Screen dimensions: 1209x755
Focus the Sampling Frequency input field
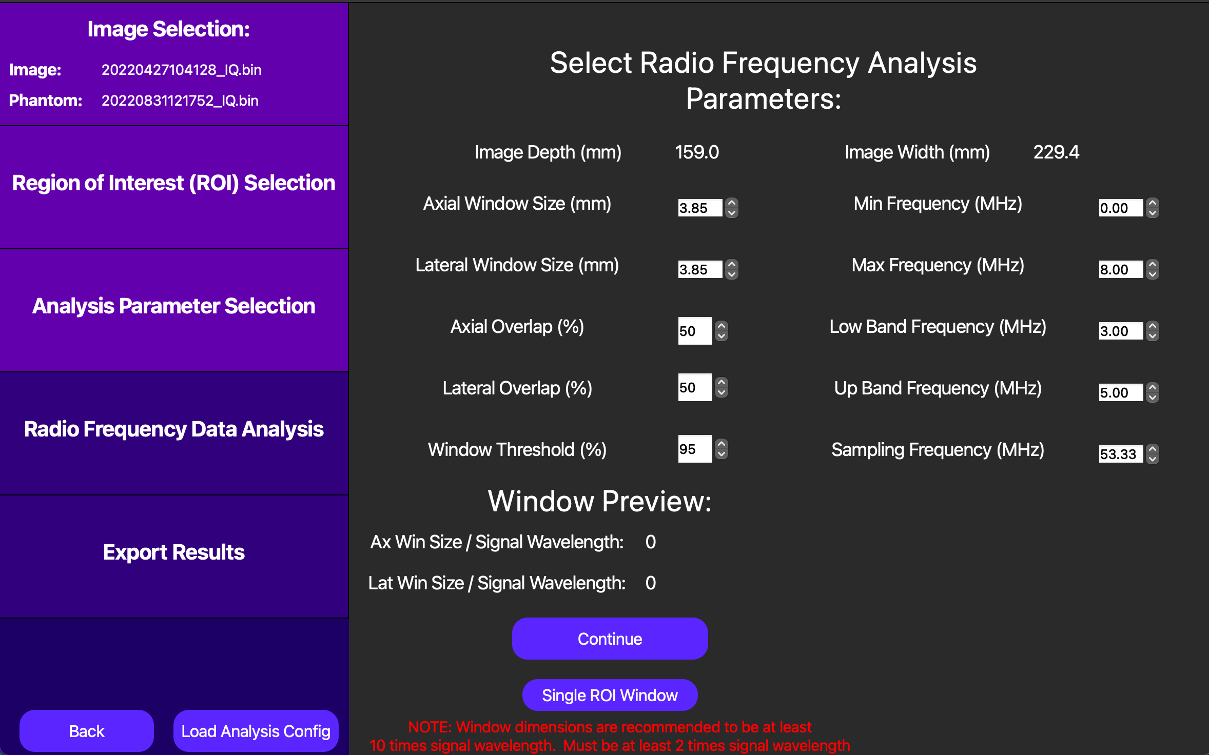pos(1121,454)
